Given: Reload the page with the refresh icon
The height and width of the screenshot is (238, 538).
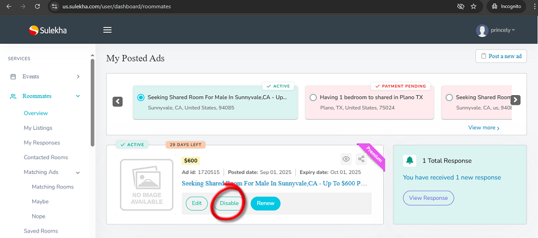Looking at the screenshot, I should pyautogui.click(x=38, y=6).
